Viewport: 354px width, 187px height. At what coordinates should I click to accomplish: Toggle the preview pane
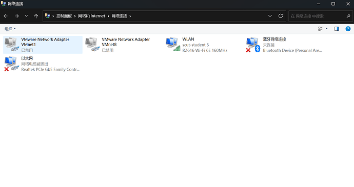pyautogui.click(x=337, y=29)
